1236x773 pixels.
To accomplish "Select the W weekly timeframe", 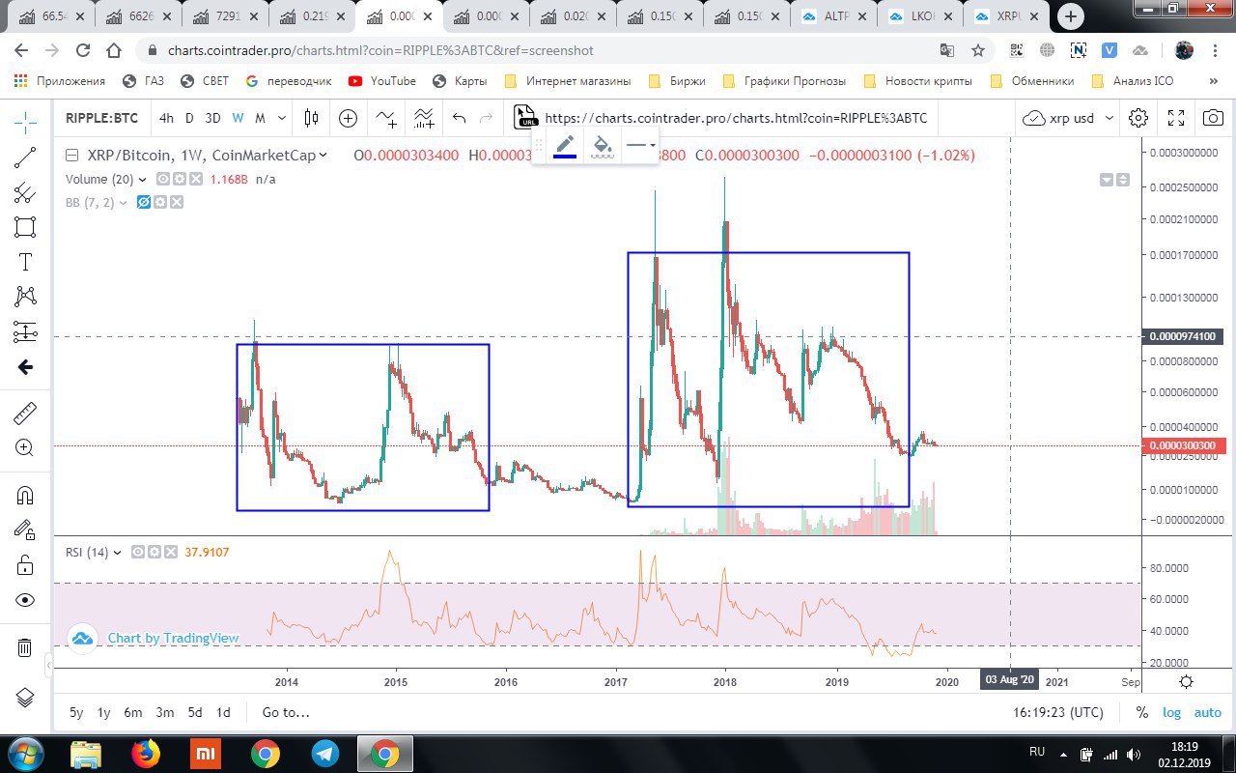I will point(238,118).
